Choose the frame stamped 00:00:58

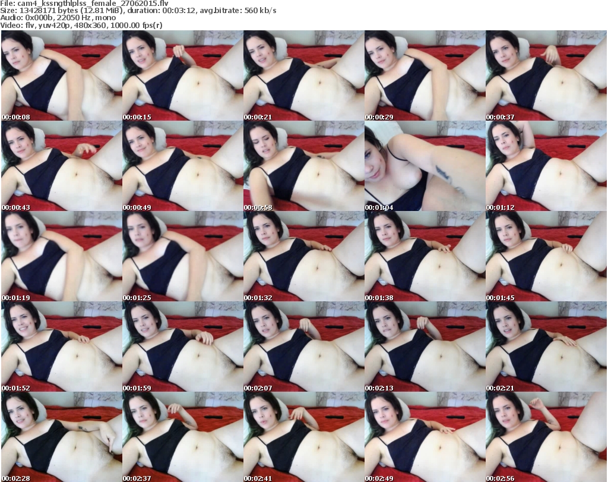click(x=303, y=166)
